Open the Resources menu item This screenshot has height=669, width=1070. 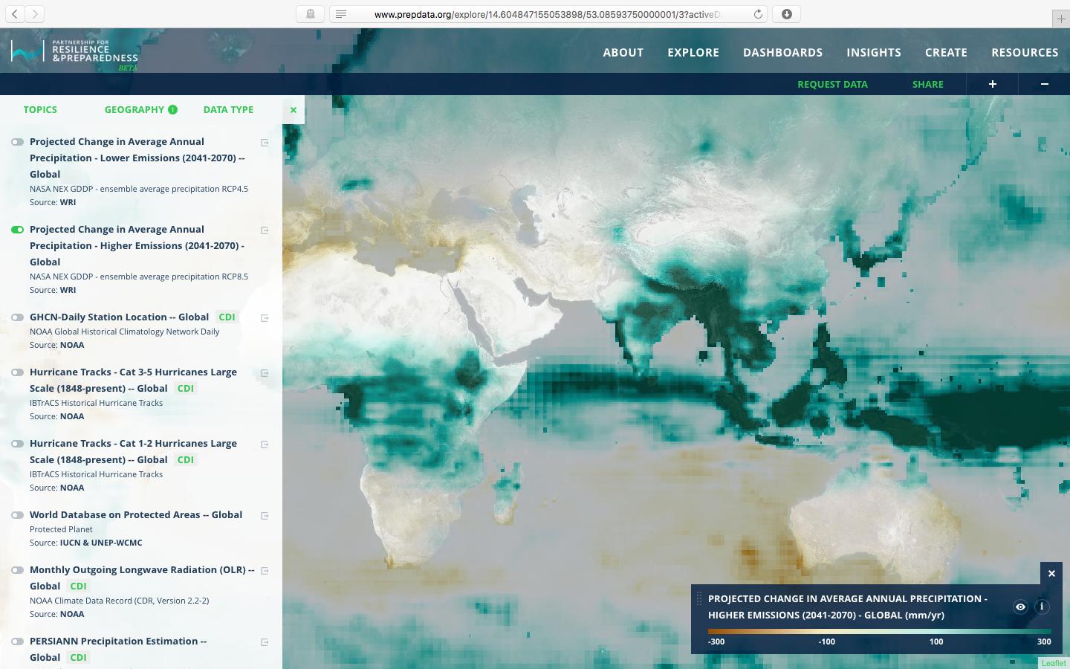click(x=1025, y=52)
